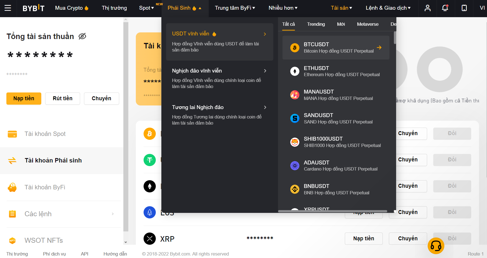Viewport: 487px width, 258px height.
Task: Expand the Tài sản dropdown
Action: pos(341,8)
